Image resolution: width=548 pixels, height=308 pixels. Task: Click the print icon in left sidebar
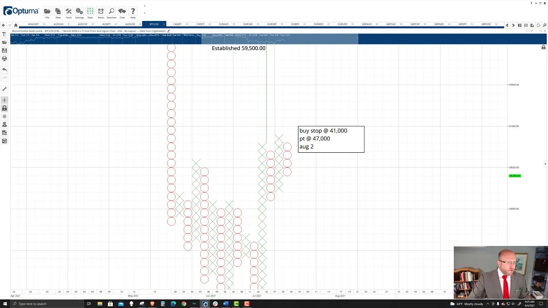pos(4,59)
